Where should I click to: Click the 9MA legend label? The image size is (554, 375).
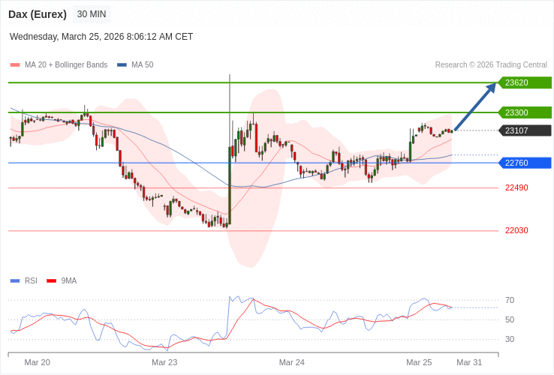point(69,281)
